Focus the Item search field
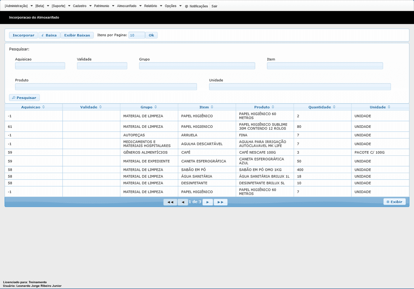The image size is (414, 289). pos(325,66)
